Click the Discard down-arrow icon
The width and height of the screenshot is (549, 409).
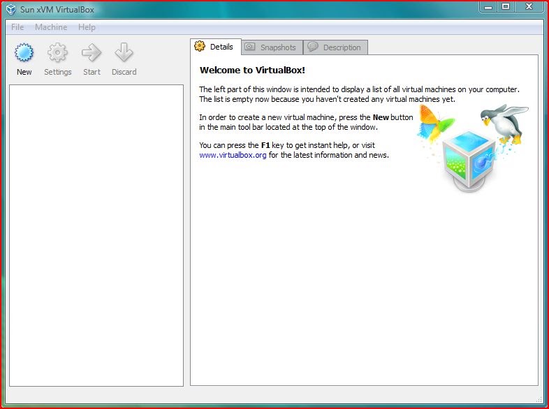click(x=124, y=53)
